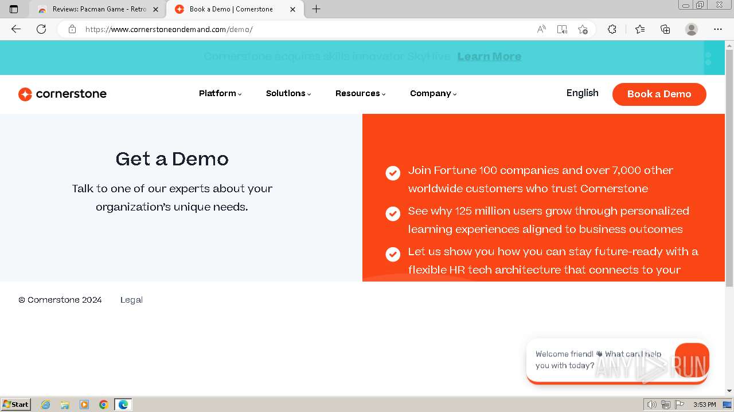Open Read aloud icon in address bar
This screenshot has height=412, width=734.
(x=541, y=29)
